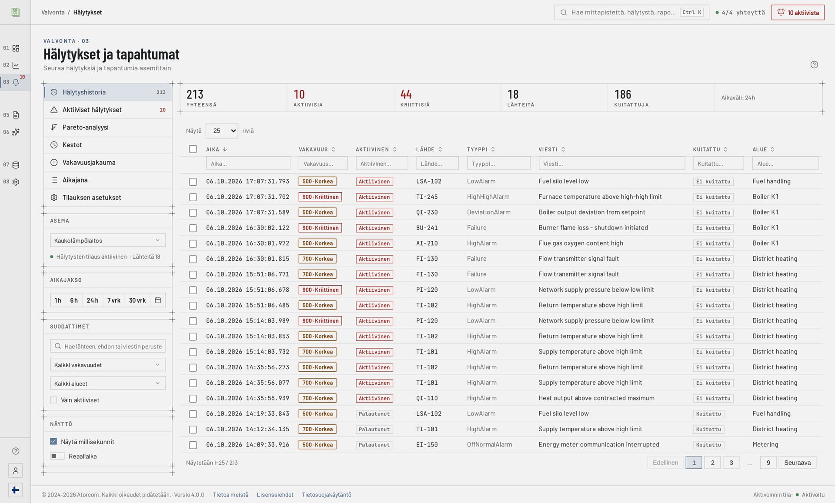Viewport: 835px width, 503px height.
Task: Open the custom date range calendar icon
Action: pos(158,300)
